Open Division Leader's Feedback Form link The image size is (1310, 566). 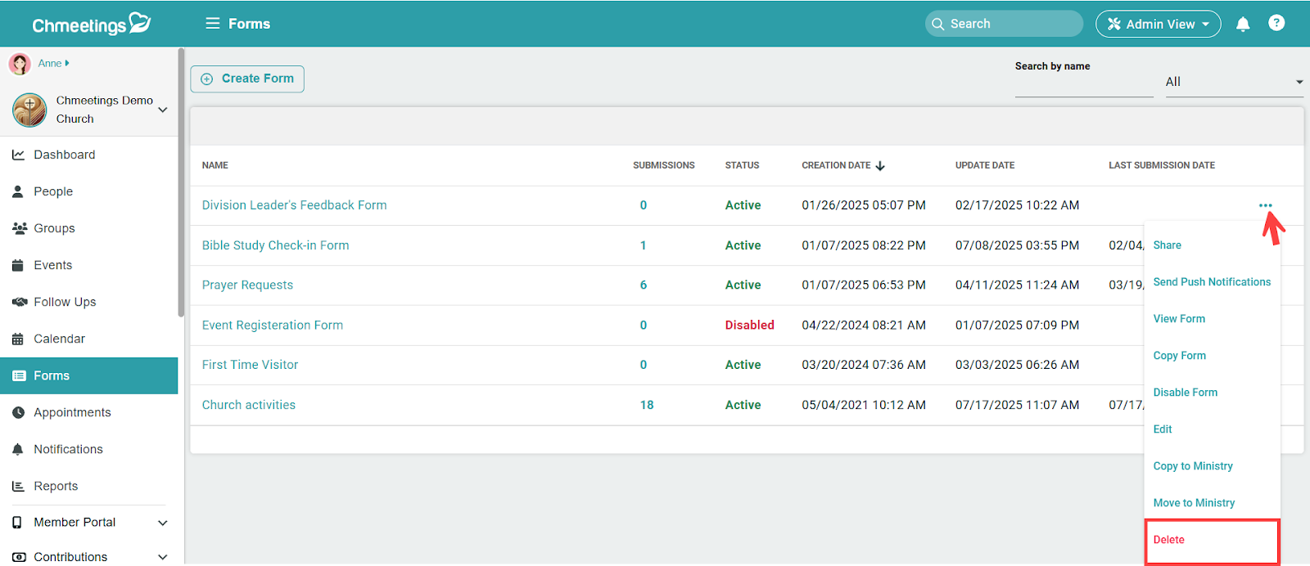pyautogui.click(x=295, y=205)
